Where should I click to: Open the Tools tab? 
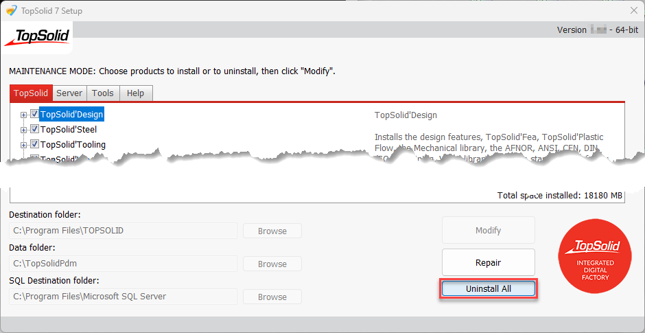[x=103, y=93]
